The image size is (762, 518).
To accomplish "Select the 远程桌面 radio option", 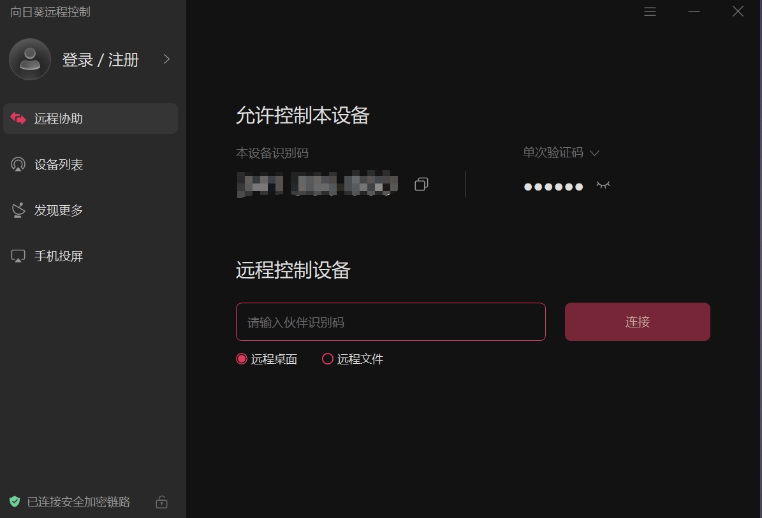I will (242, 359).
